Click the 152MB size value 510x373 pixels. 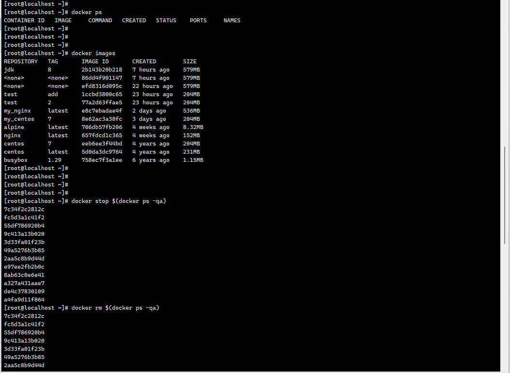[x=191, y=135]
